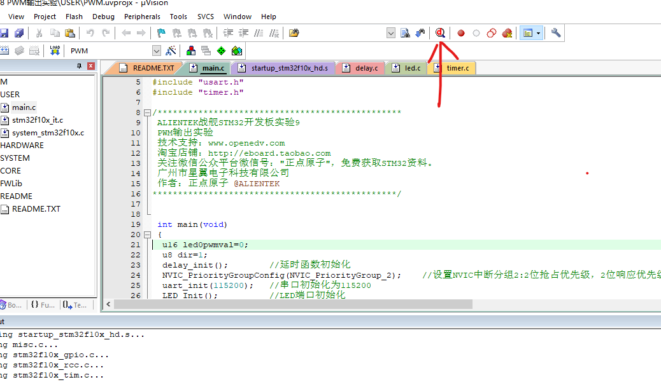Collapse the comment block at line 8

pos(147,113)
